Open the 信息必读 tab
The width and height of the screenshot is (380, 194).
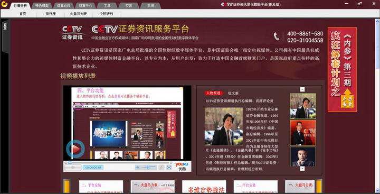(63, 6)
